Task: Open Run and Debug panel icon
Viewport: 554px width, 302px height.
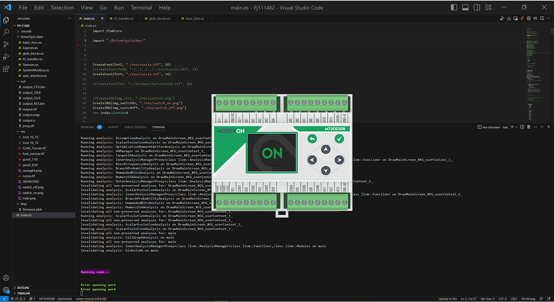Action: tap(5, 56)
